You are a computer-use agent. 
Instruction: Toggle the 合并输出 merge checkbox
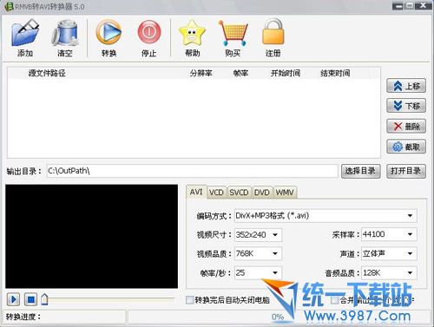point(335,300)
